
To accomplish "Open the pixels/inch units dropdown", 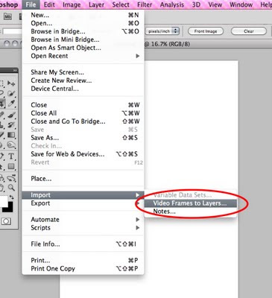I will point(162,31).
